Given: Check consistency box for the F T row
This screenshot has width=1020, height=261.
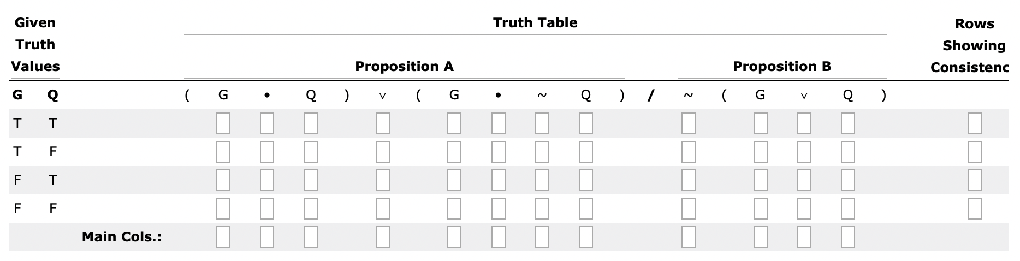Looking at the screenshot, I should [x=975, y=180].
